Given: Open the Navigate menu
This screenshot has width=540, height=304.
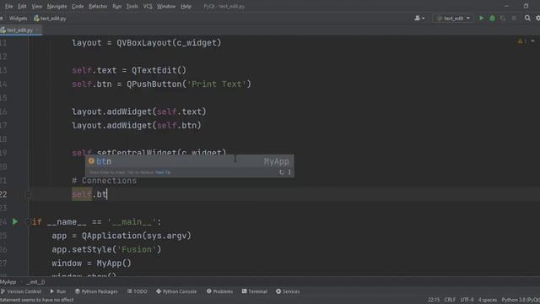Looking at the screenshot, I should pos(57,6).
